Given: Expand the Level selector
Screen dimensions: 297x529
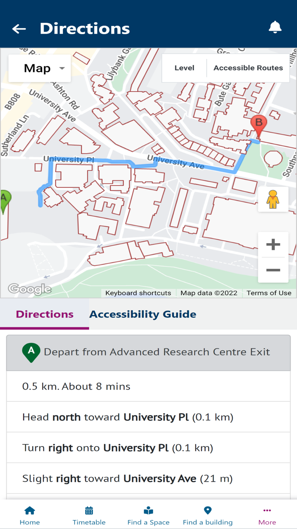Looking at the screenshot, I should (x=185, y=68).
